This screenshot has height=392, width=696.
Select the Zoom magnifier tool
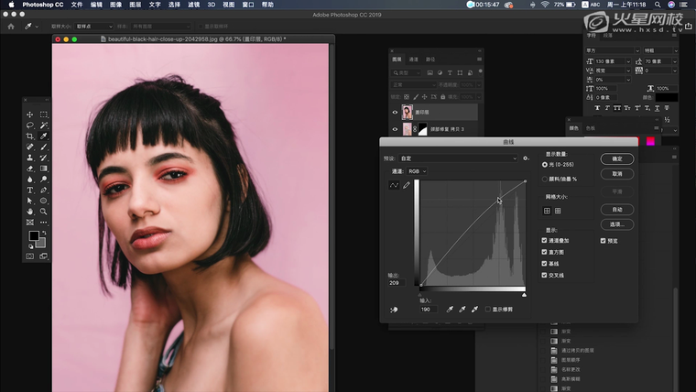(x=43, y=211)
